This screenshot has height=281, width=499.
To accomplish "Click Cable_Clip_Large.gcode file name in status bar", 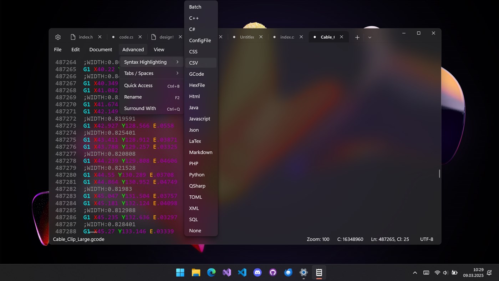I will [79, 239].
